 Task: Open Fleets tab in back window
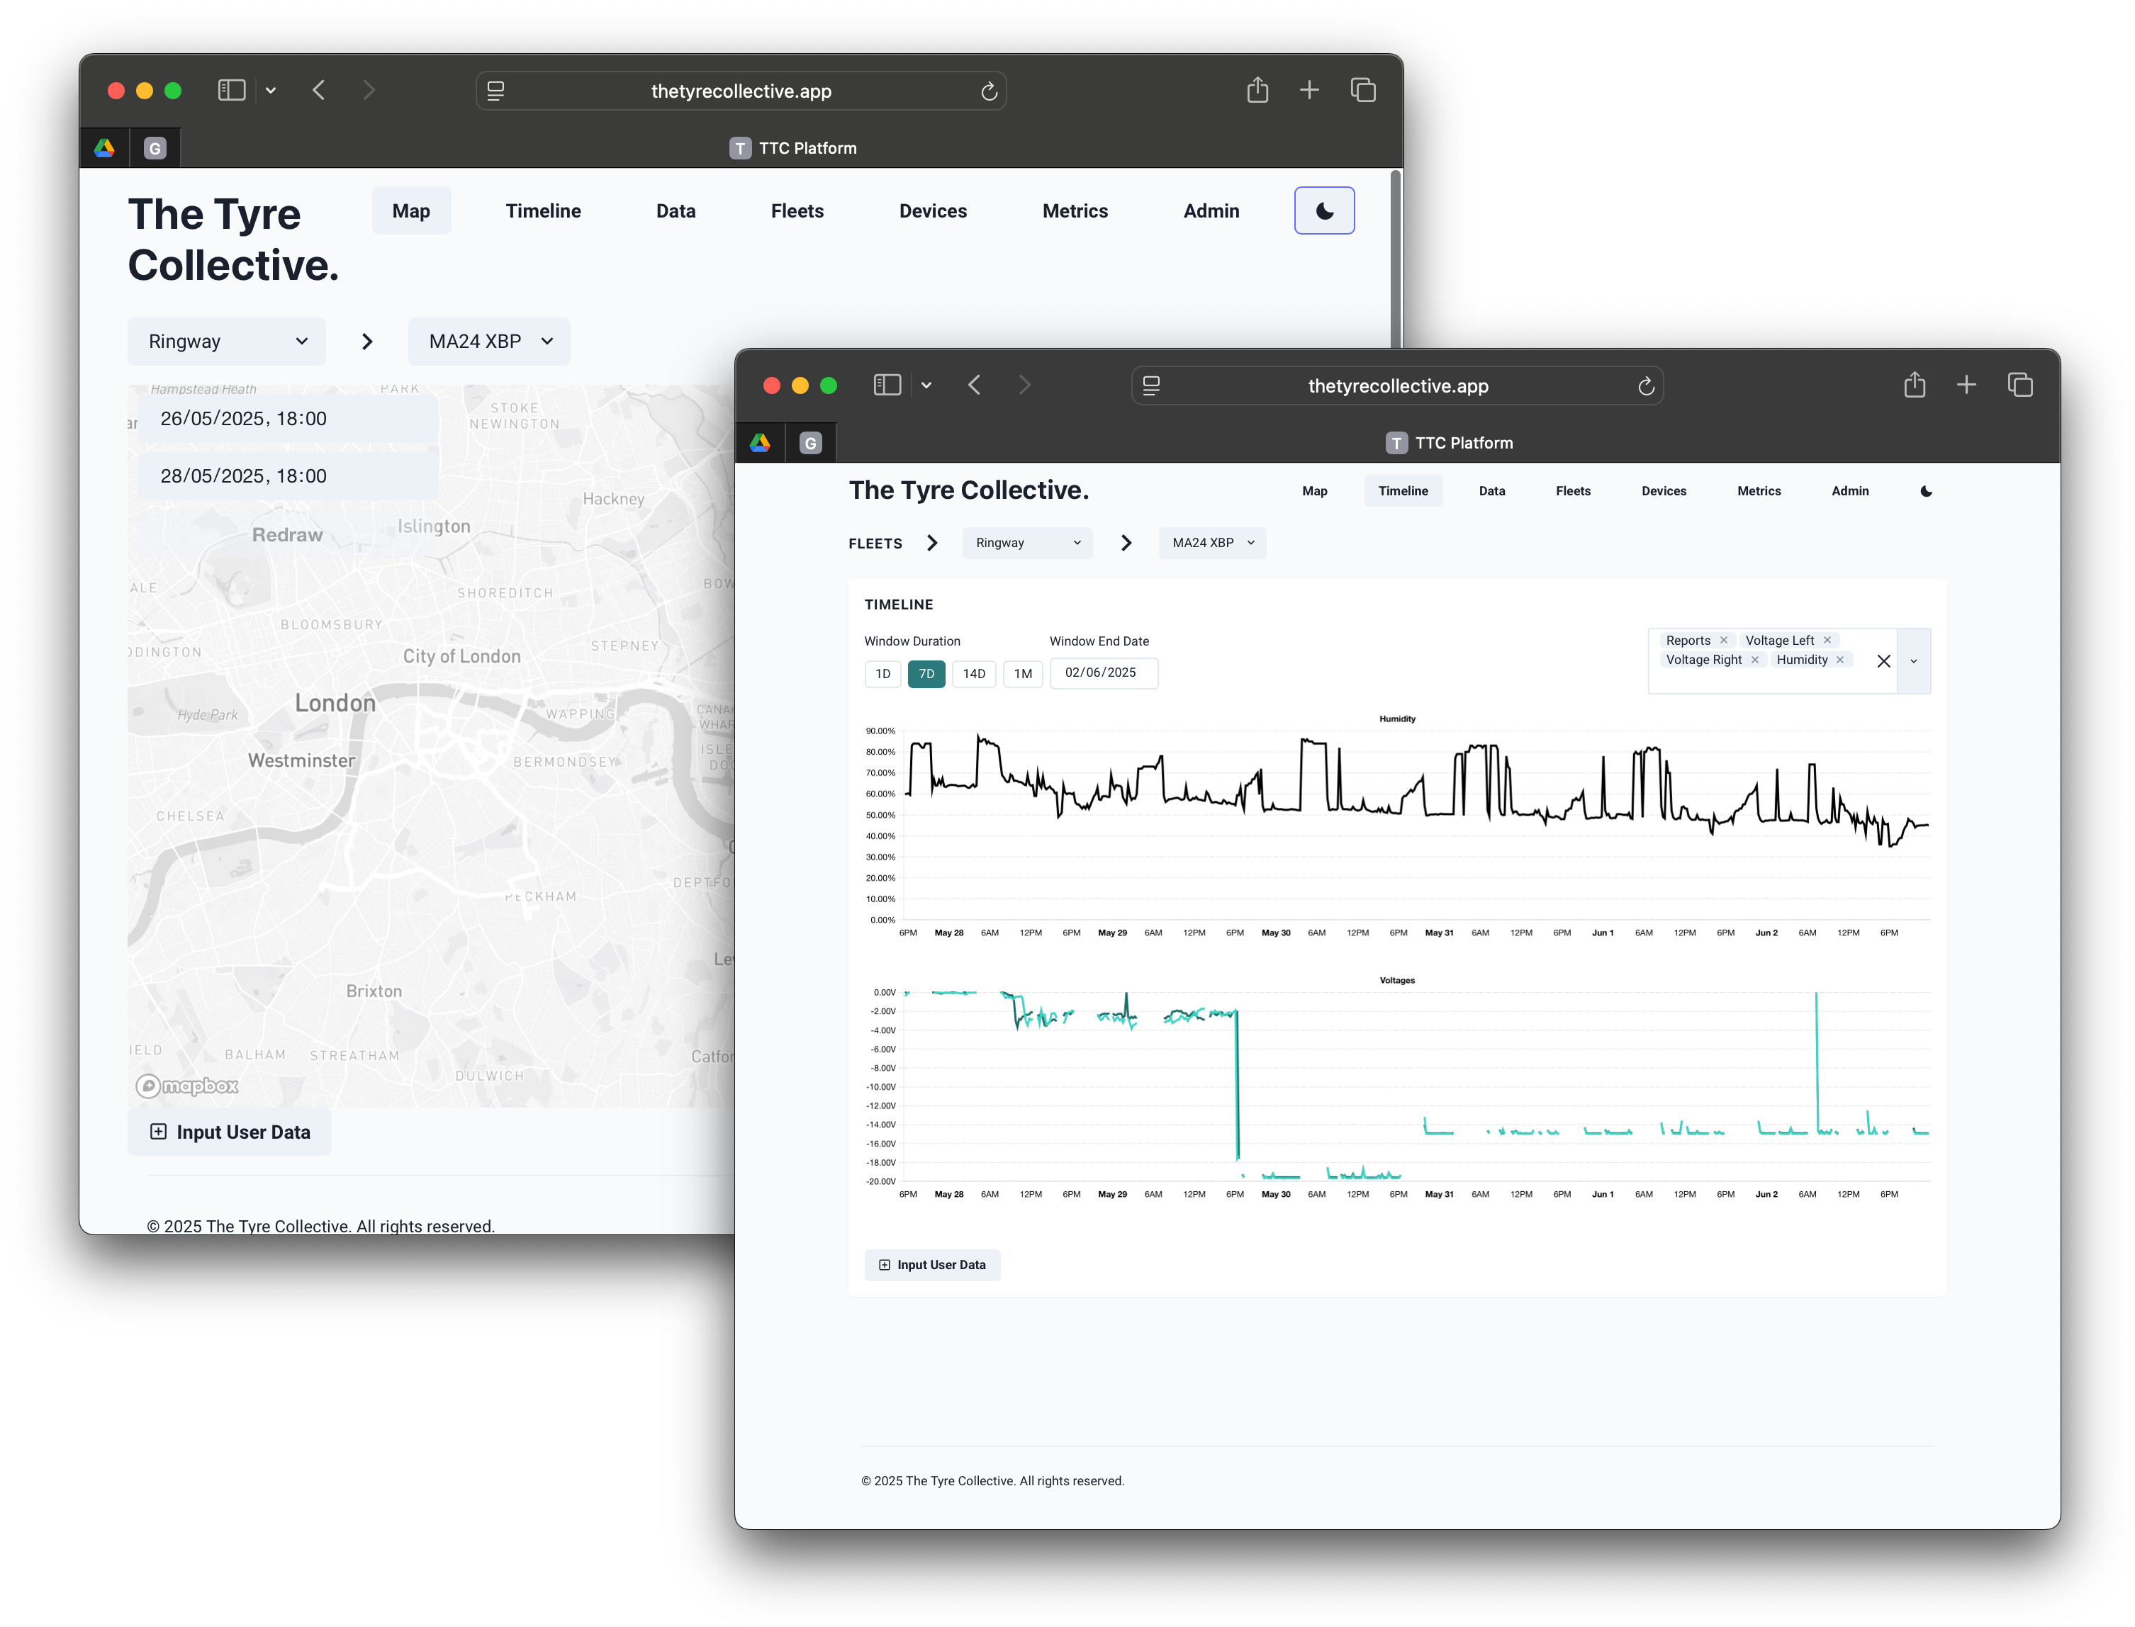tap(797, 211)
